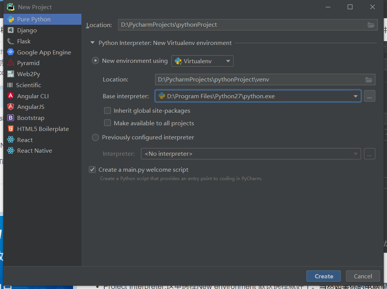Click the Scientific project grid icon

[10, 85]
